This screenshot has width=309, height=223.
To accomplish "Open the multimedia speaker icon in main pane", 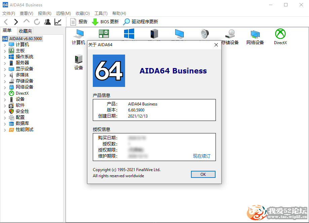I will [204, 34].
